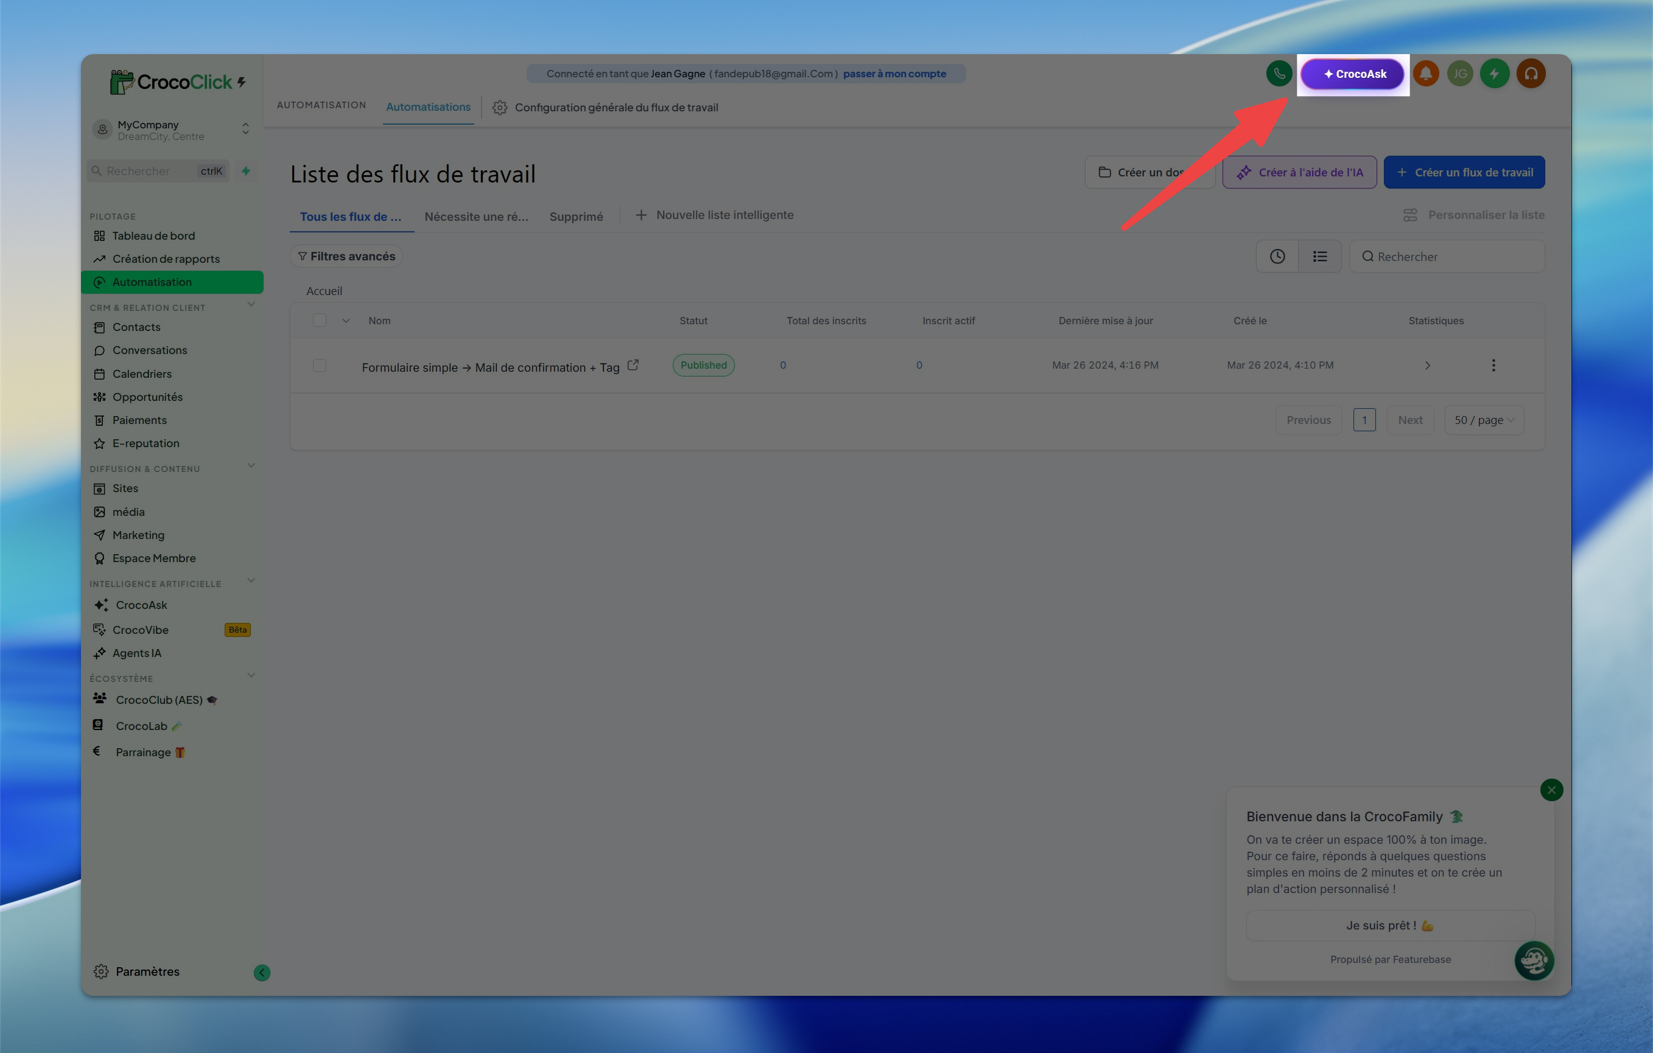Tick the select-all checkbox in table header
The width and height of the screenshot is (1653, 1053).
click(x=319, y=321)
